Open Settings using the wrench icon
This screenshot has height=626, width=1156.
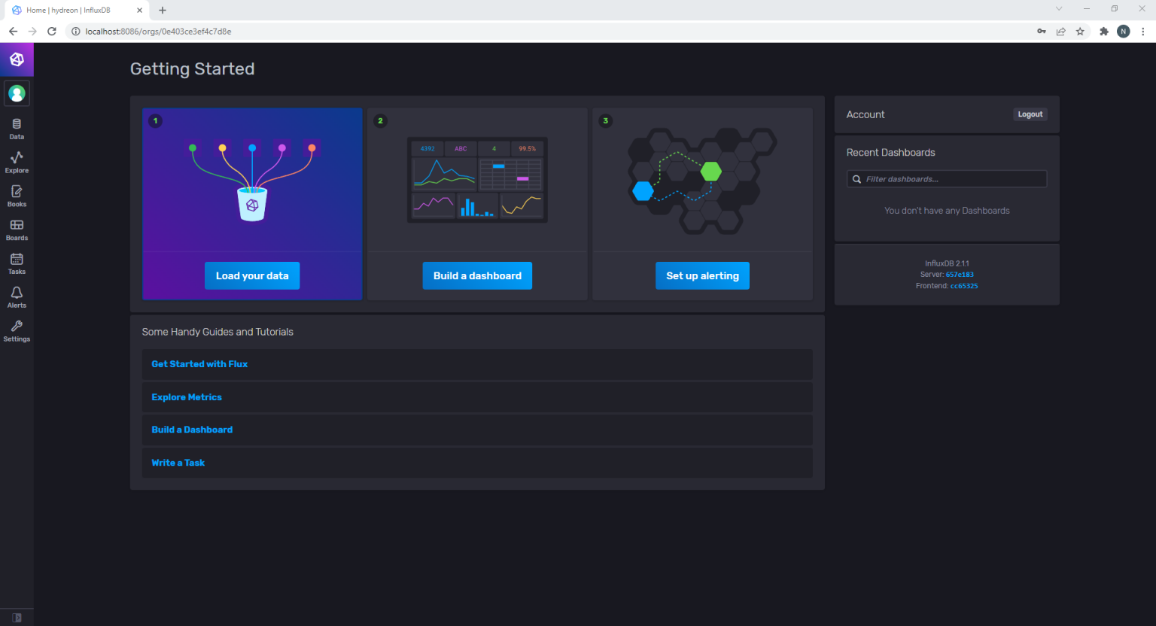[x=17, y=330]
